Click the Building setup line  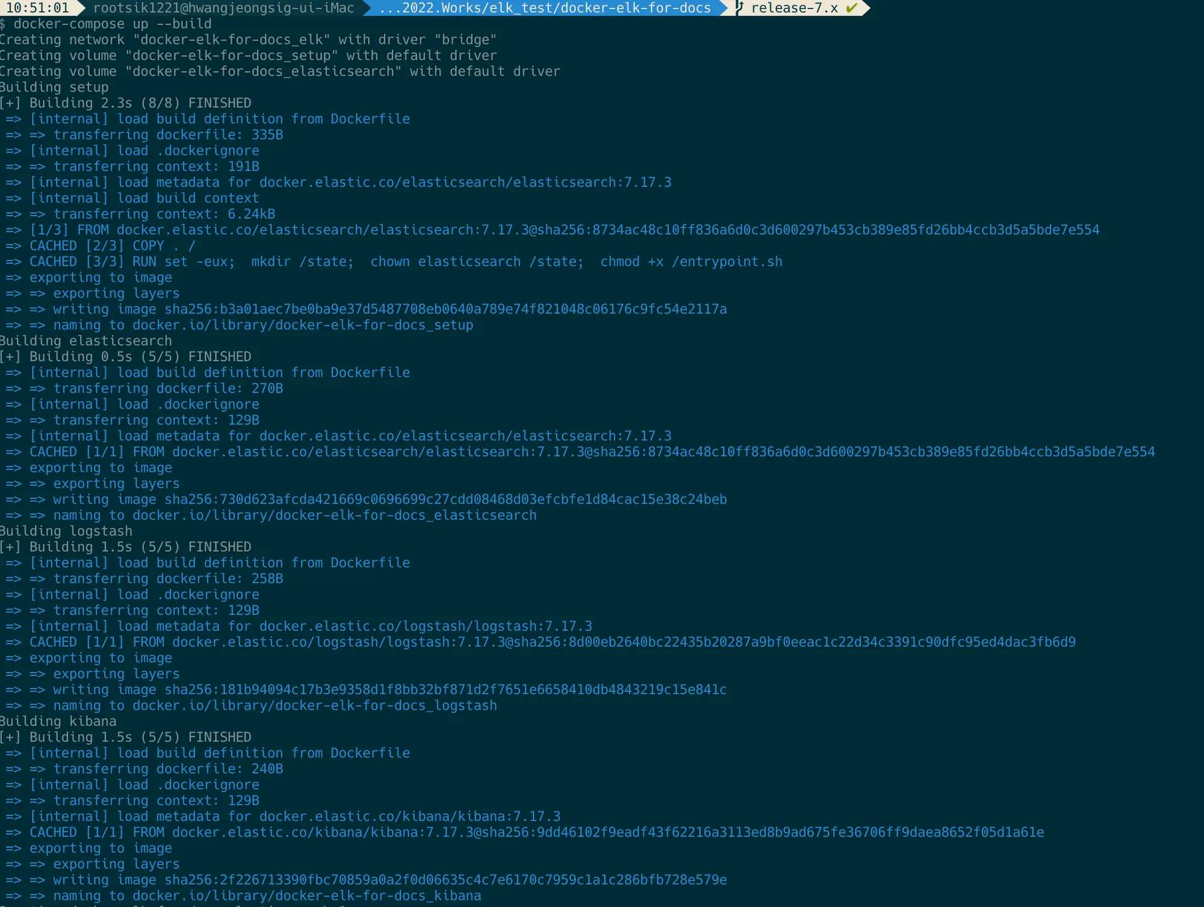(54, 87)
